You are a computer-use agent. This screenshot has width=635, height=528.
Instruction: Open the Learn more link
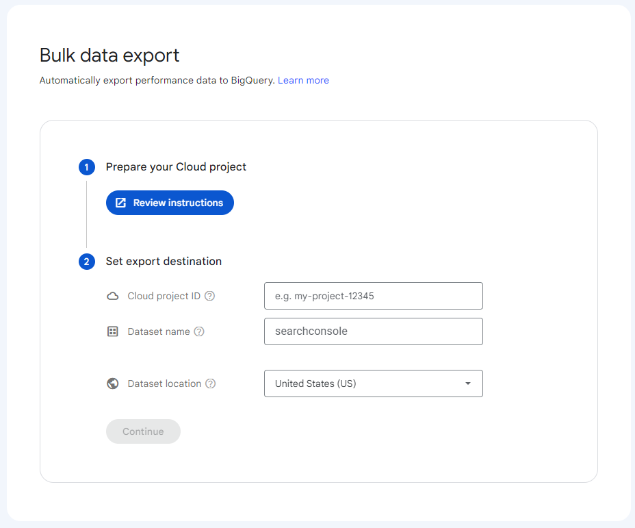(303, 81)
